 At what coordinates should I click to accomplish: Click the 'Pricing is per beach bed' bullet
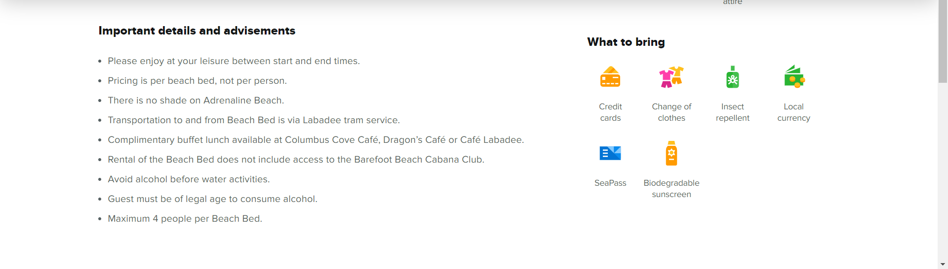tap(197, 81)
